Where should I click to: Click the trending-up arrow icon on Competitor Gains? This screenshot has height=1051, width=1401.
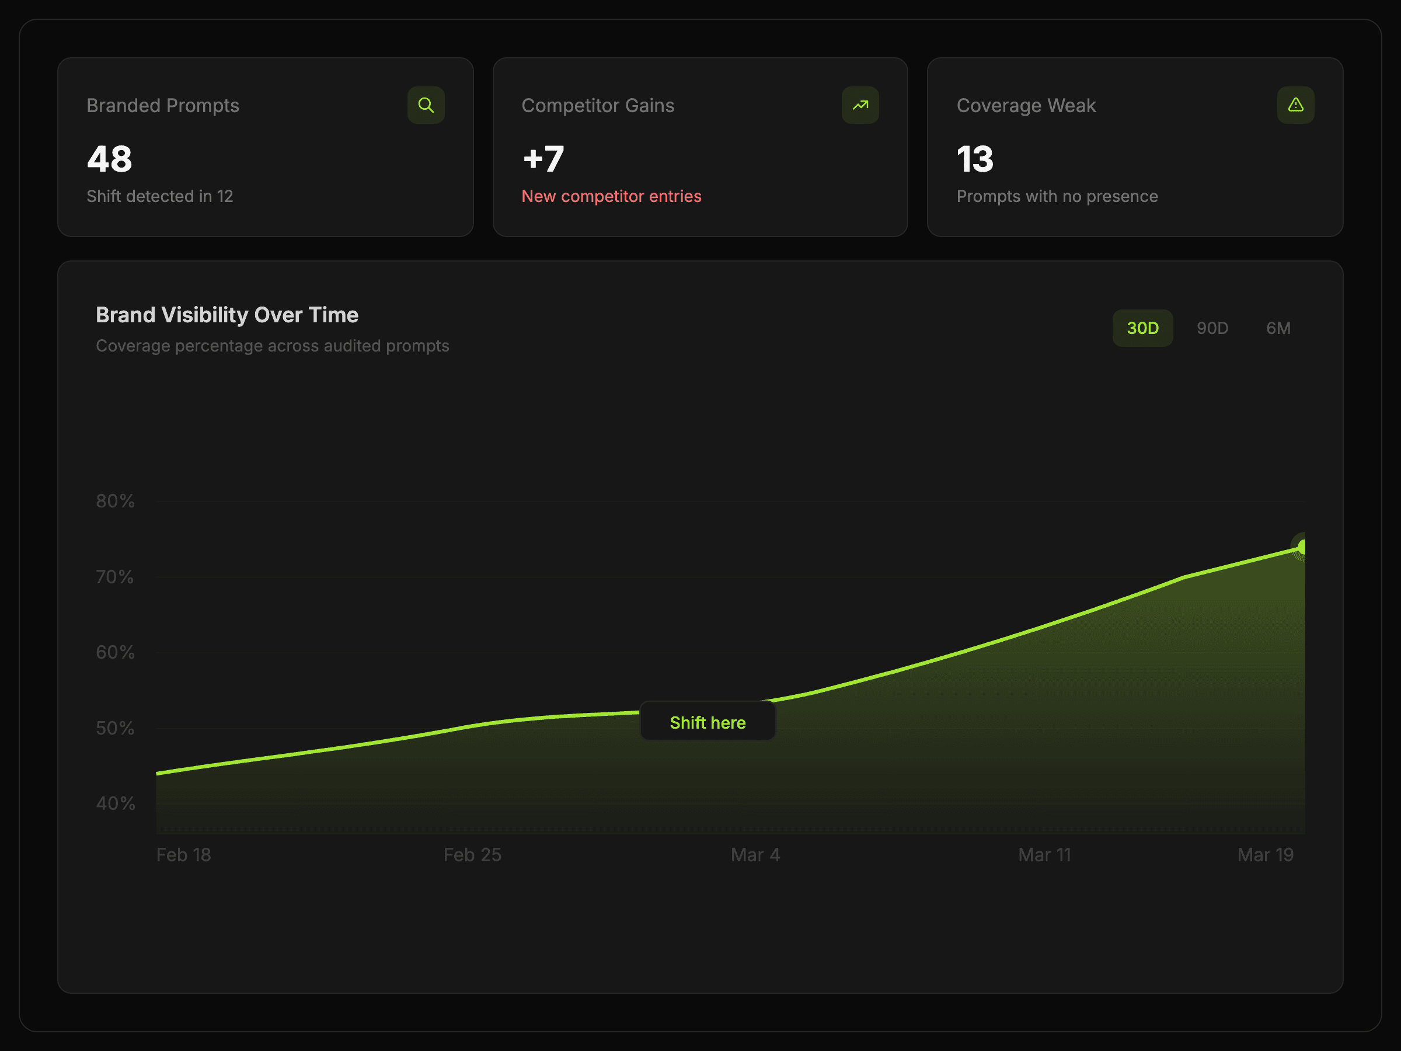tap(859, 105)
